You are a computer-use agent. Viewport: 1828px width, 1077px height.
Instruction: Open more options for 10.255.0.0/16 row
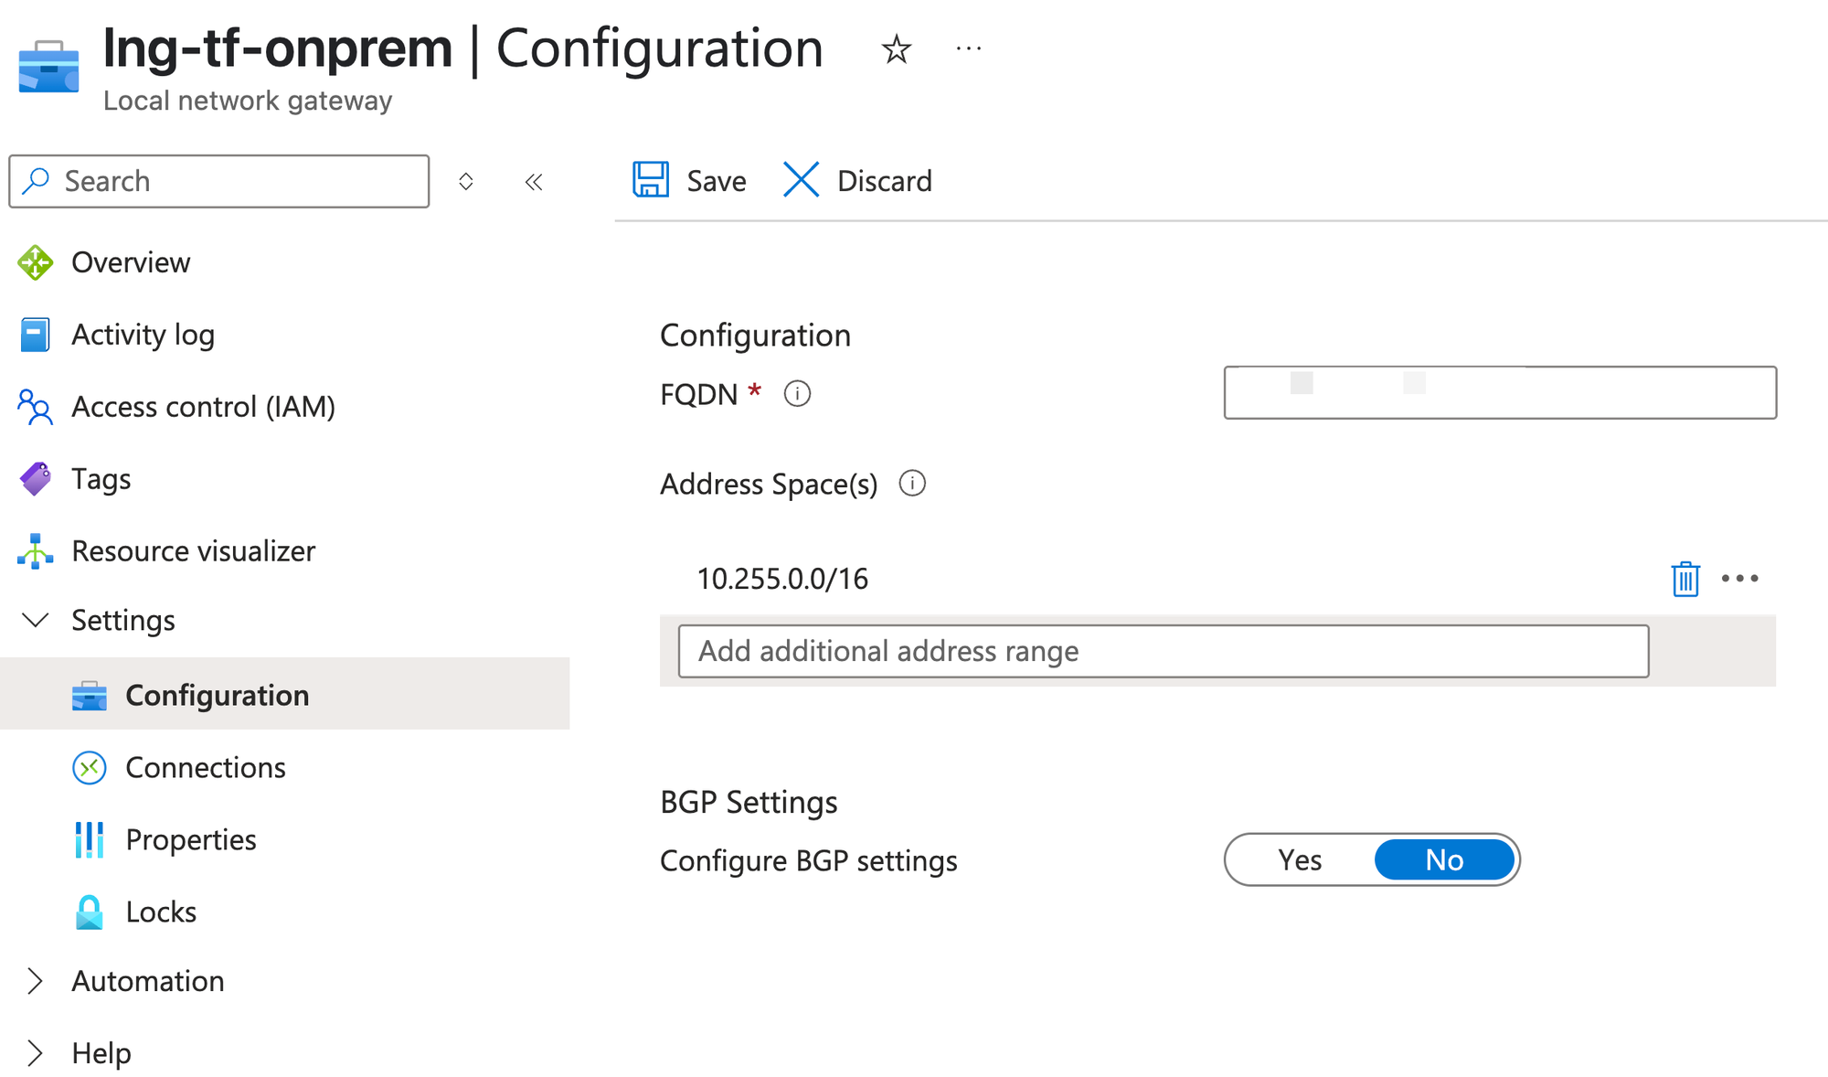tap(1739, 579)
